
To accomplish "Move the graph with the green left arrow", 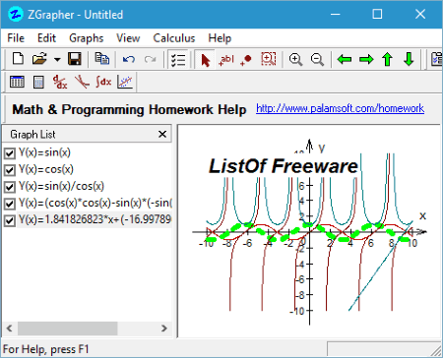I will (x=345, y=60).
